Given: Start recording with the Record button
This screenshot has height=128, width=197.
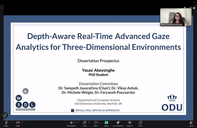Looking at the screenshot, I should 130,124.
